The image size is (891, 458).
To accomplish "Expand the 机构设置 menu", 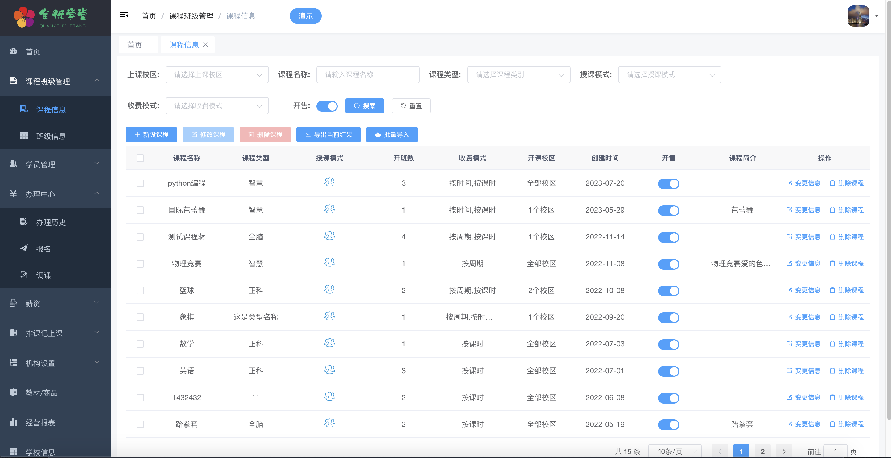I will [55, 363].
